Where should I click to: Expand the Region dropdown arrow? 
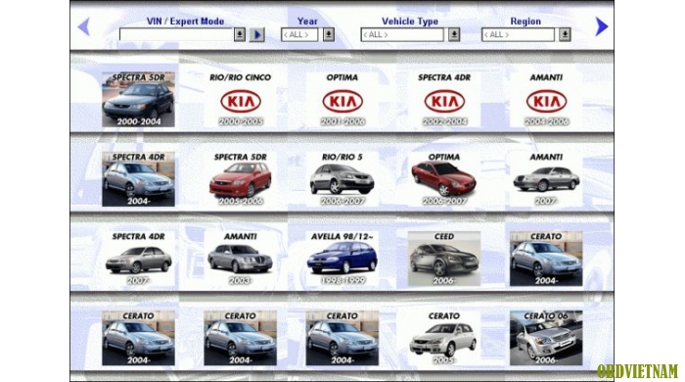pos(565,34)
